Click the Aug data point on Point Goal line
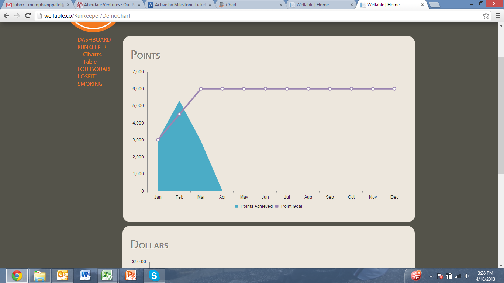 point(308,89)
